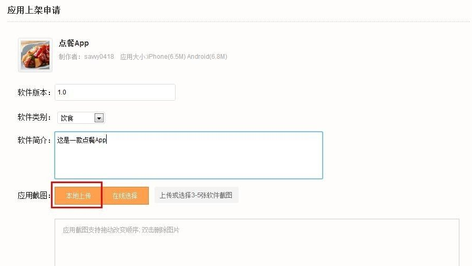Viewport: 472px width, 266px height.
Task: Click the iPhone(6.5M) size text
Action: coord(167,57)
